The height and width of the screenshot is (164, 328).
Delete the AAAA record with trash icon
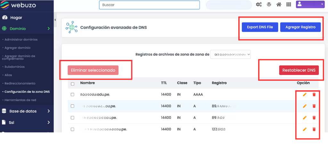tap(314, 94)
